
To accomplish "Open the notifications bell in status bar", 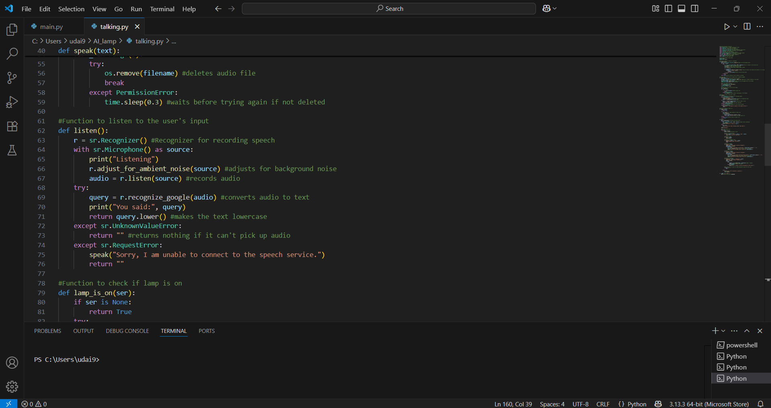I will 761,404.
